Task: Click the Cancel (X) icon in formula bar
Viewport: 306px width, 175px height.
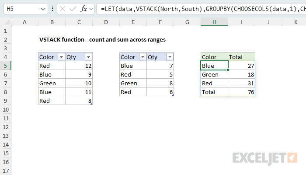Action: [63, 9]
